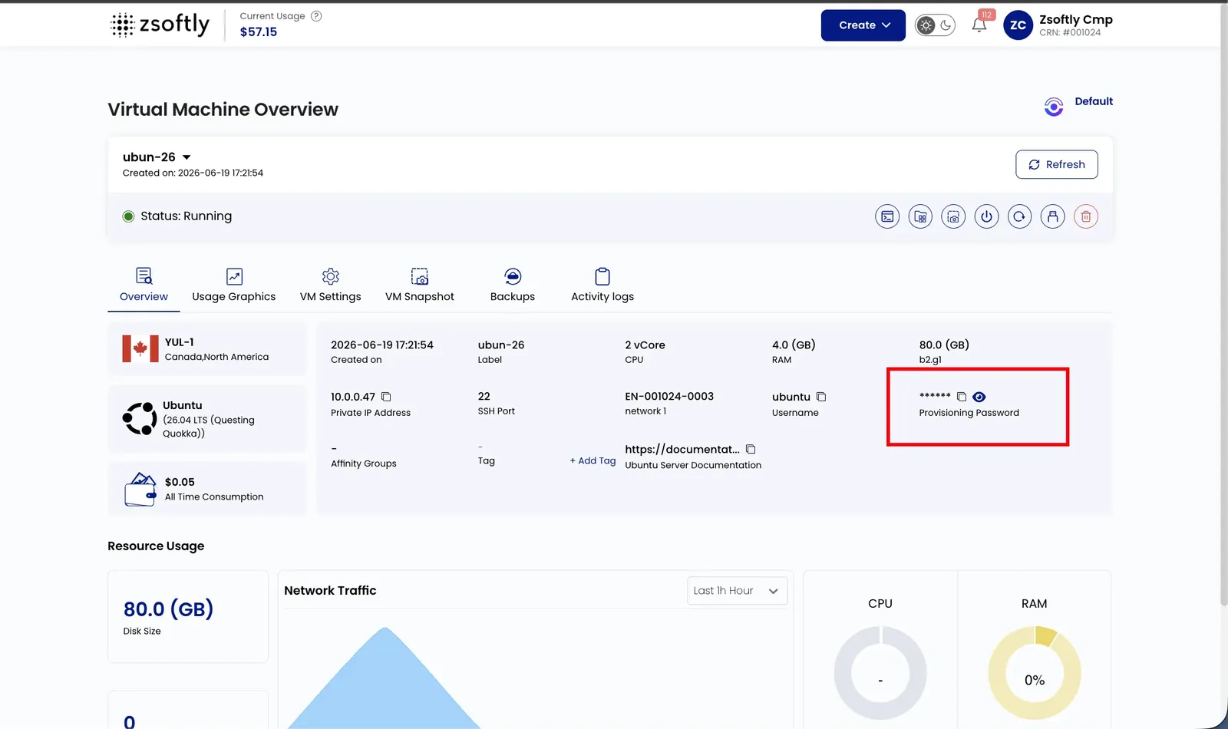This screenshot has height=729, width=1228.
Task: Select the Overview tab
Action: click(144, 285)
